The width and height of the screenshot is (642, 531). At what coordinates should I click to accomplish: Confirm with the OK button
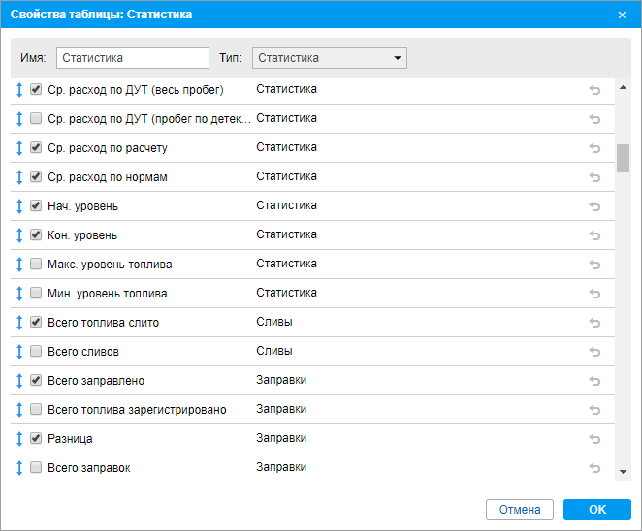click(597, 510)
